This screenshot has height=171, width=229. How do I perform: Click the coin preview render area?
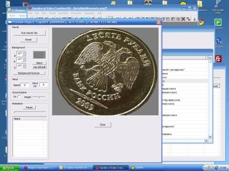[x=105, y=71]
